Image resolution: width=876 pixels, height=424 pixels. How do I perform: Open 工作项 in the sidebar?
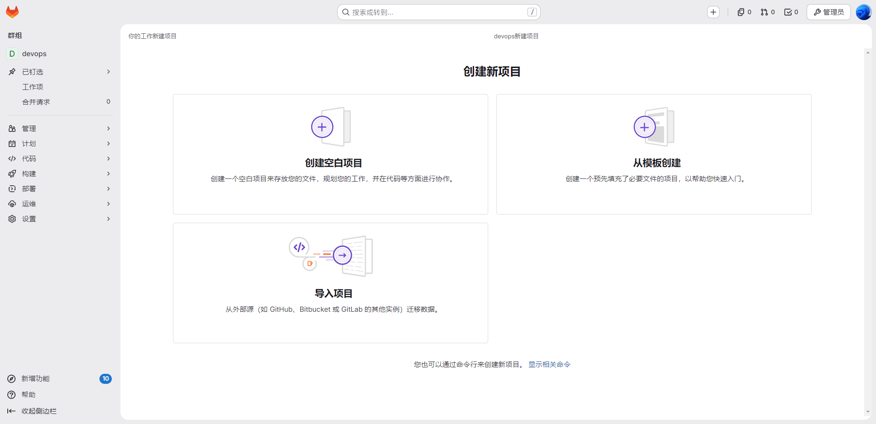point(59,87)
